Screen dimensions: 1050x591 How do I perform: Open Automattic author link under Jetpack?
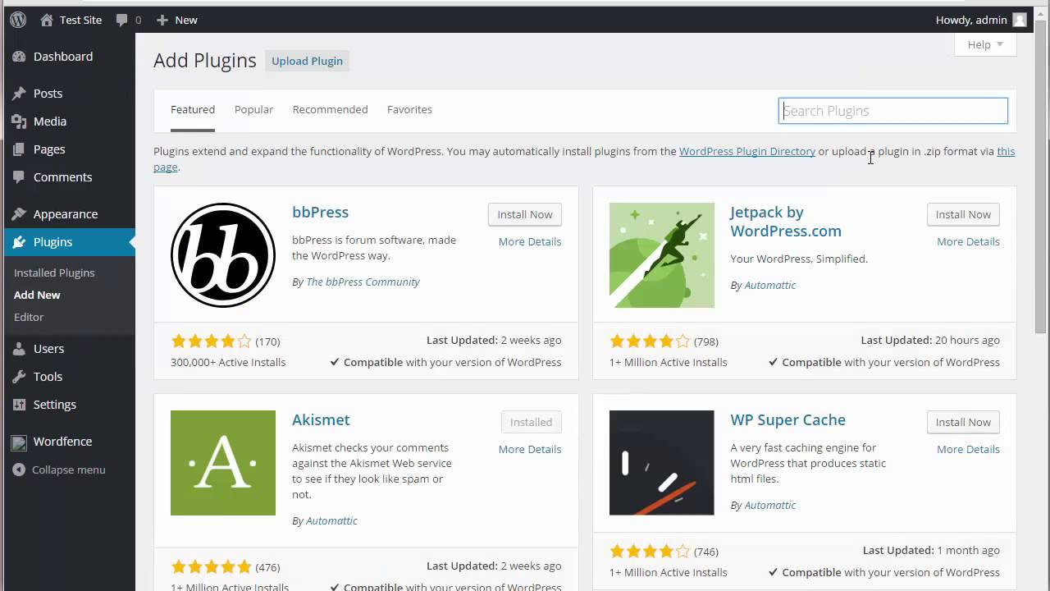pyautogui.click(x=769, y=285)
